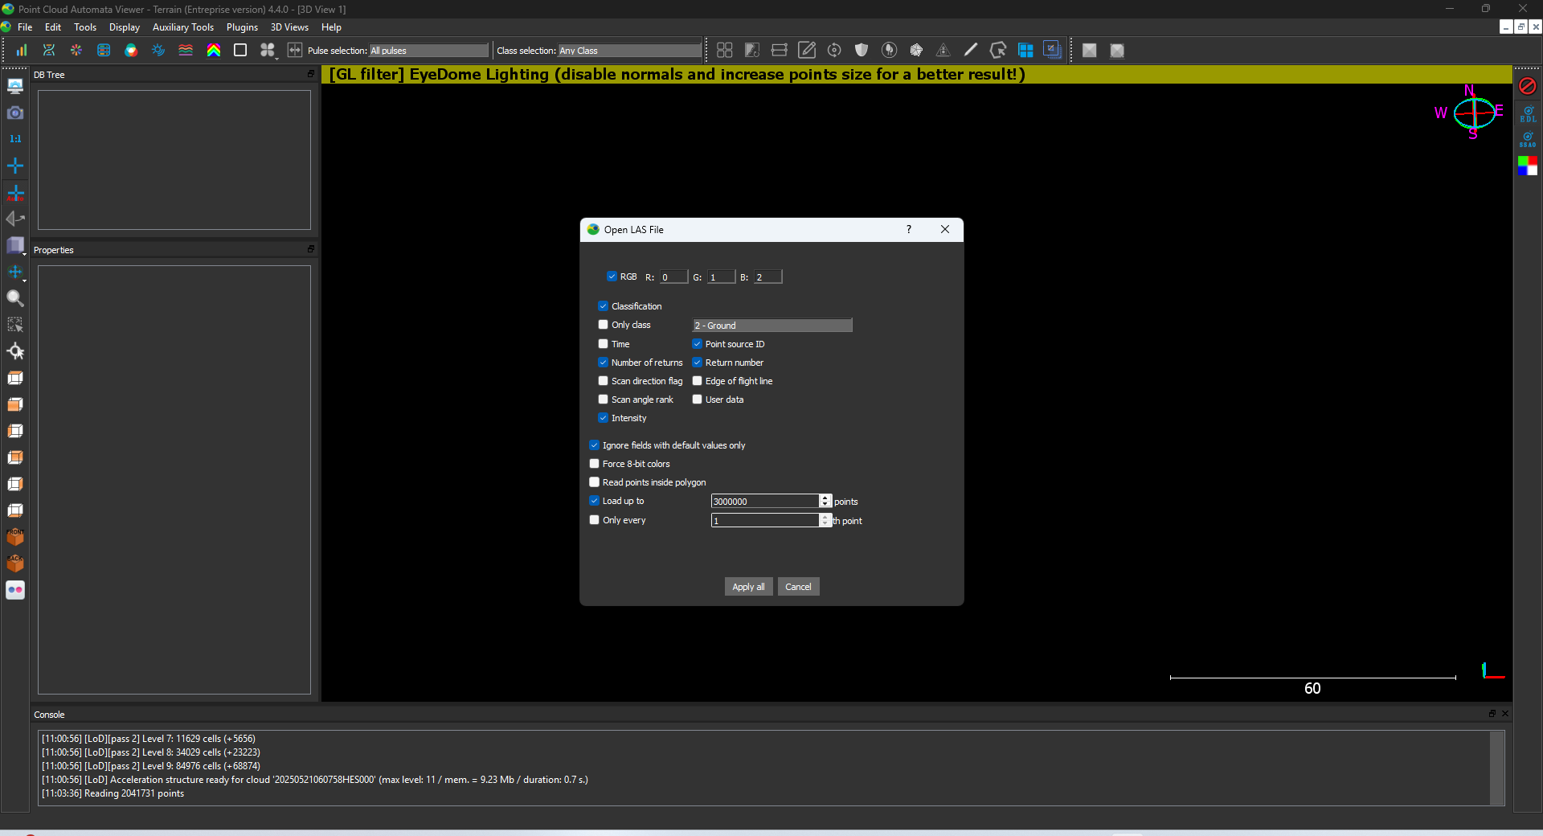
Task: Click the red remove filter icon
Action: point(1527,86)
